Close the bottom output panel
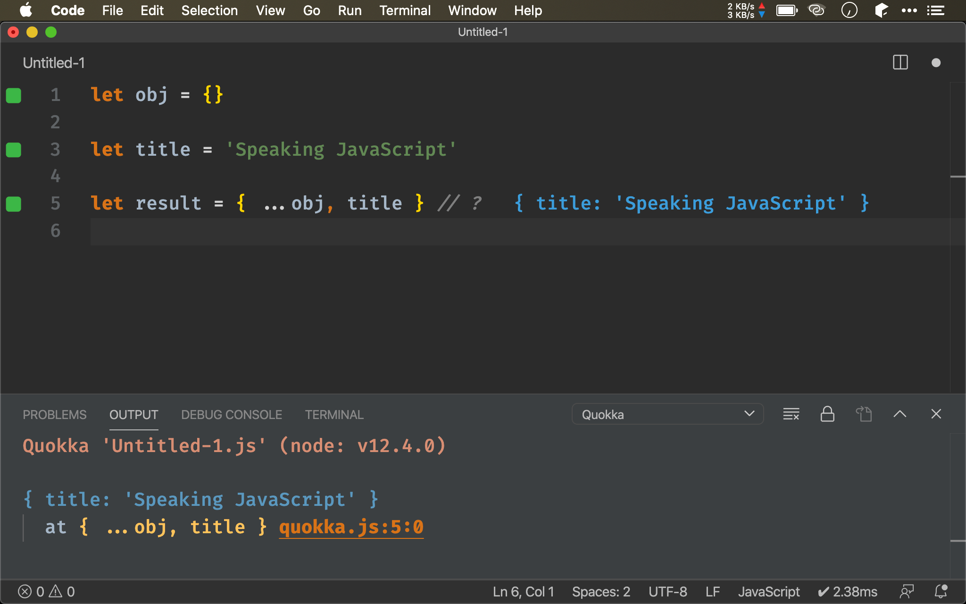 936,414
